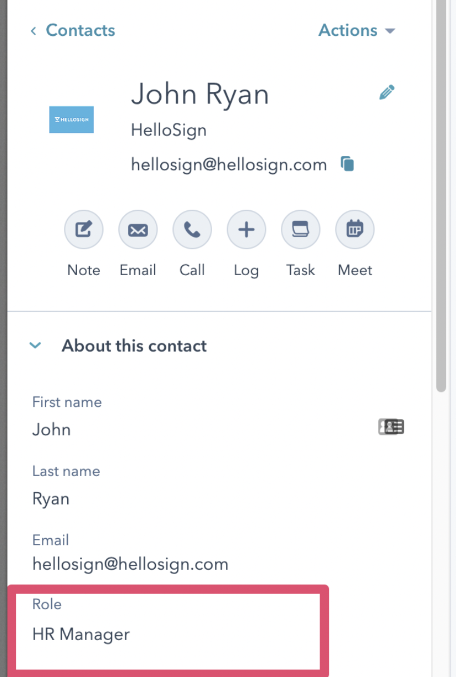Copy the email address with the copy icon

pos(347,164)
